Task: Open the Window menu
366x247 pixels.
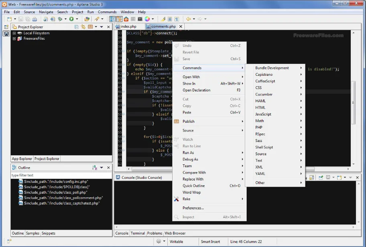Action: [x=127, y=12]
